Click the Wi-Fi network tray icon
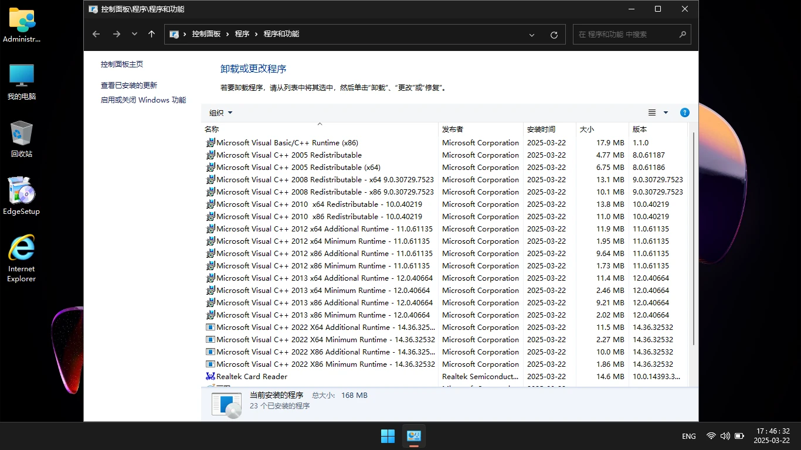Screen dimensions: 801x450 pos(711,436)
